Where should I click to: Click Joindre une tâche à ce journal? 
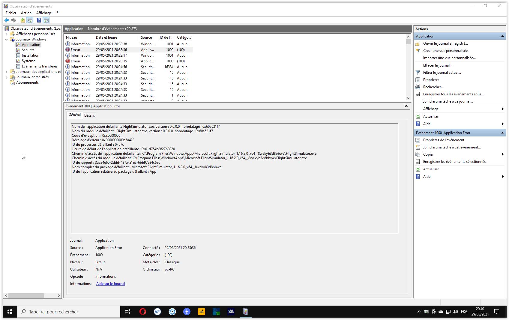448,101
